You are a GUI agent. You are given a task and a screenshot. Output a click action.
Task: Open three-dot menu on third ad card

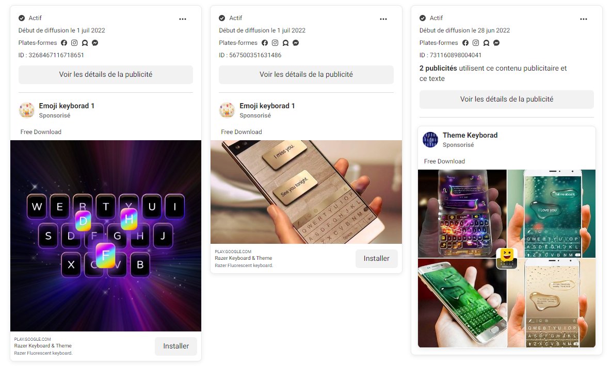coord(584,19)
